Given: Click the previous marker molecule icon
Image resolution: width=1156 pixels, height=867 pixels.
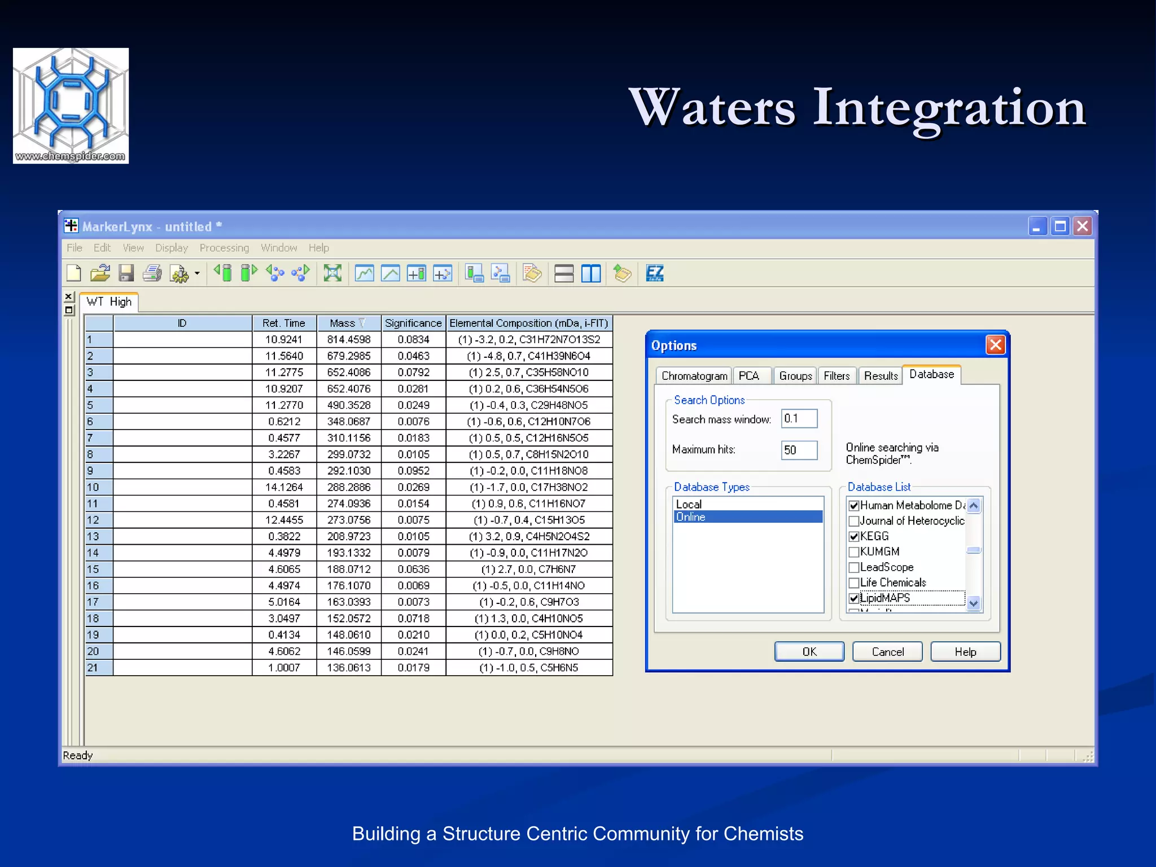Looking at the screenshot, I should [x=275, y=273].
